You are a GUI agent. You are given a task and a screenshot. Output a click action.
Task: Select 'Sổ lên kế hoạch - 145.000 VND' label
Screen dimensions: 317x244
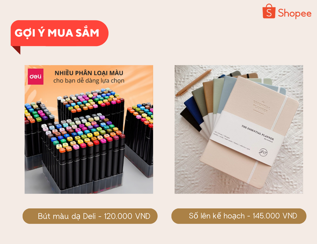click(x=239, y=216)
